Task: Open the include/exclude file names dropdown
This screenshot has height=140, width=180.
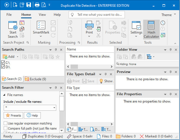Action: click(x=54, y=108)
